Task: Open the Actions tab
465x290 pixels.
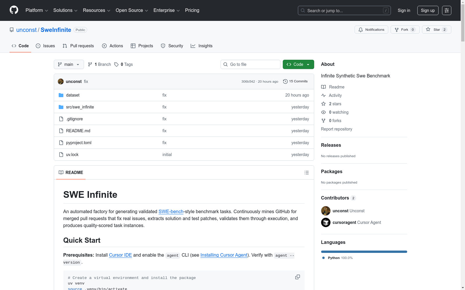Action: coord(112,46)
